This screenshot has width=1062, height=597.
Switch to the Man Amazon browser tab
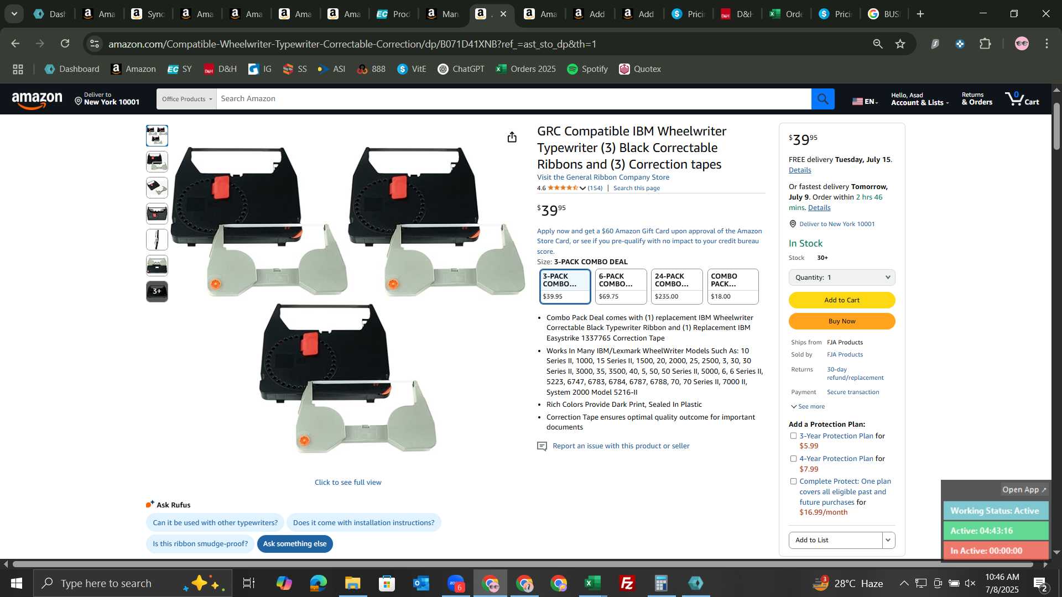pyautogui.click(x=442, y=14)
